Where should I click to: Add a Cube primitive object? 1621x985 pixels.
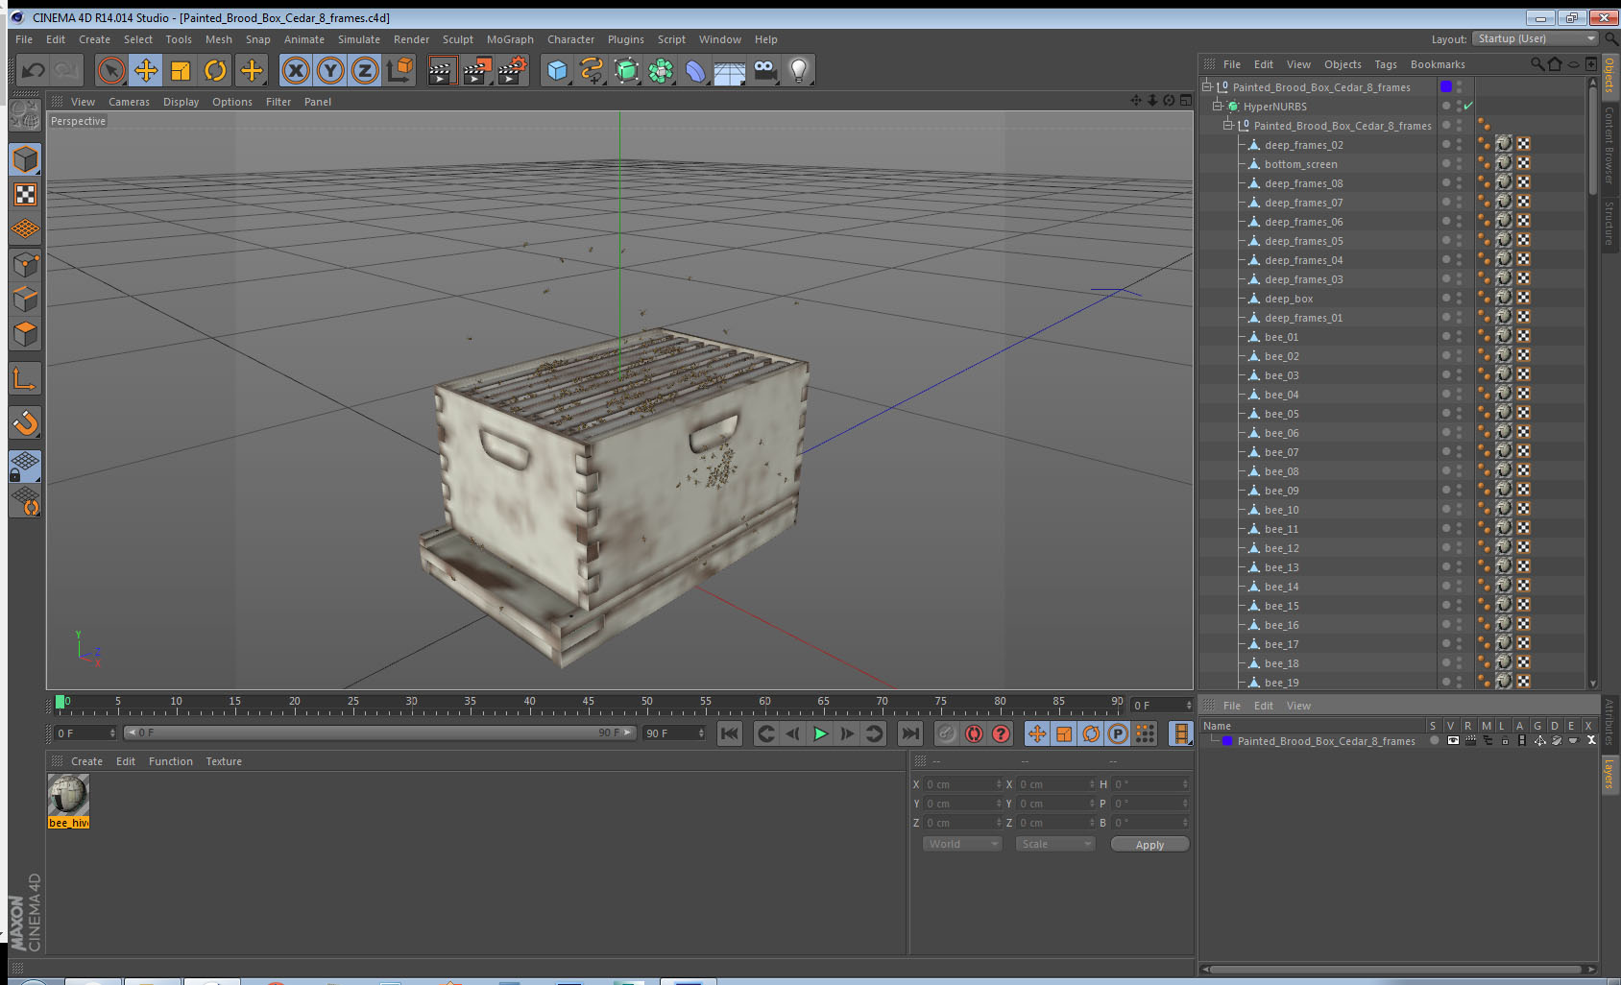[557, 70]
